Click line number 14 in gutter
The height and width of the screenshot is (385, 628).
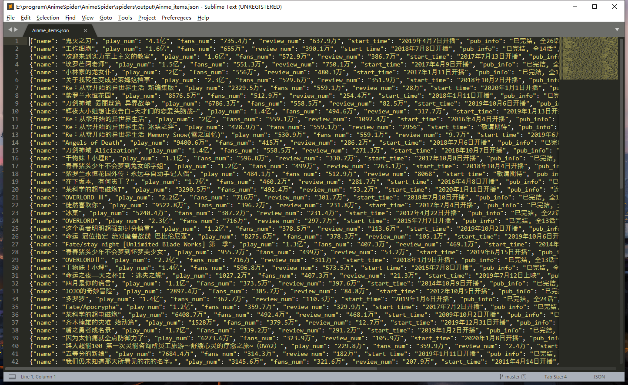coord(15,143)
